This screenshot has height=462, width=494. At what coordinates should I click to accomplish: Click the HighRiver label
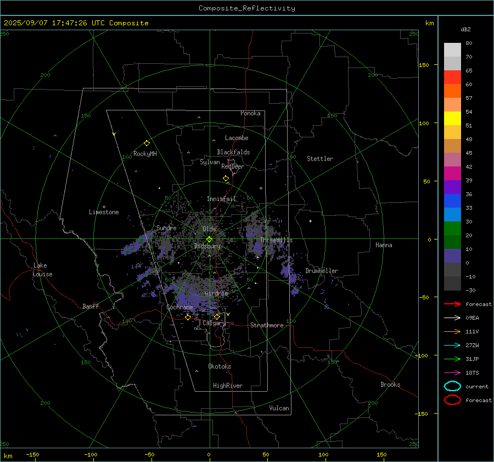tap(228, 386)
